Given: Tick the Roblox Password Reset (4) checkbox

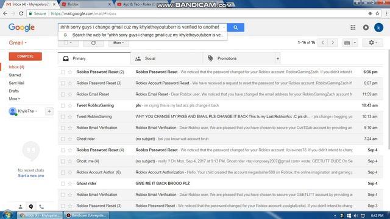Looking at the screenshot, I should [x=63, y=150].
